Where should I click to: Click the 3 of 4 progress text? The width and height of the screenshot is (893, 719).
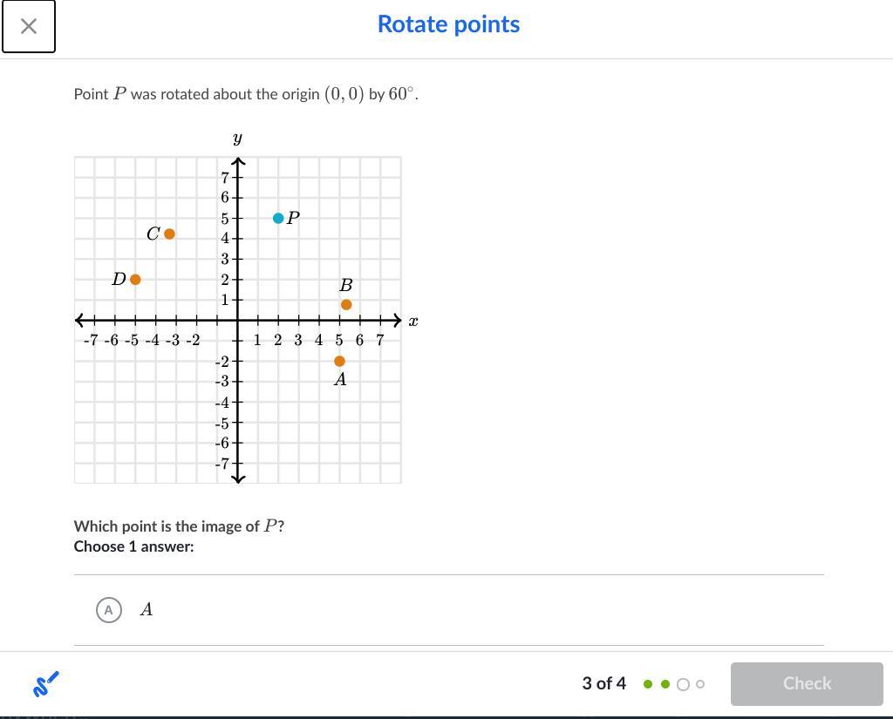tap(603, 683)
